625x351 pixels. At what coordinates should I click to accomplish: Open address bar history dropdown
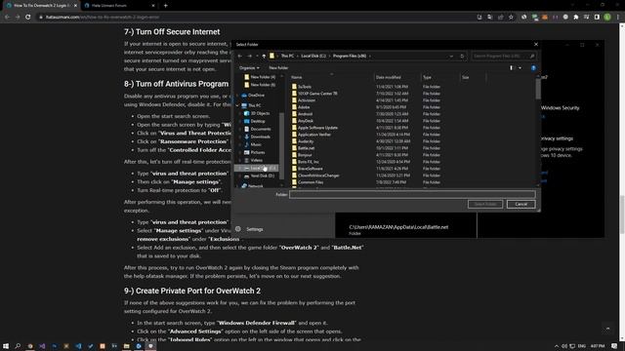point(451,57)
